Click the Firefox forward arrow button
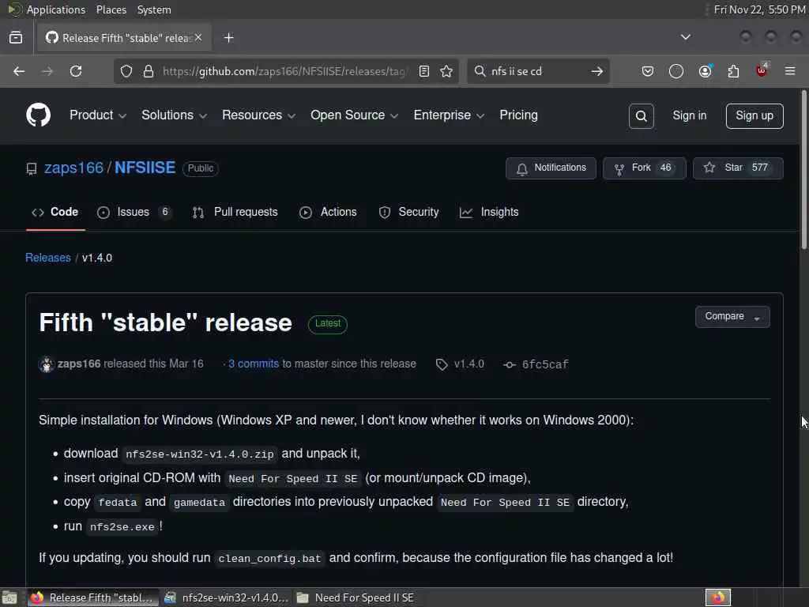 47,71
